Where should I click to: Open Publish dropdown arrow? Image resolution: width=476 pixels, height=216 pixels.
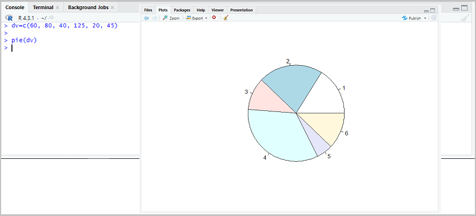pos(425,18)
